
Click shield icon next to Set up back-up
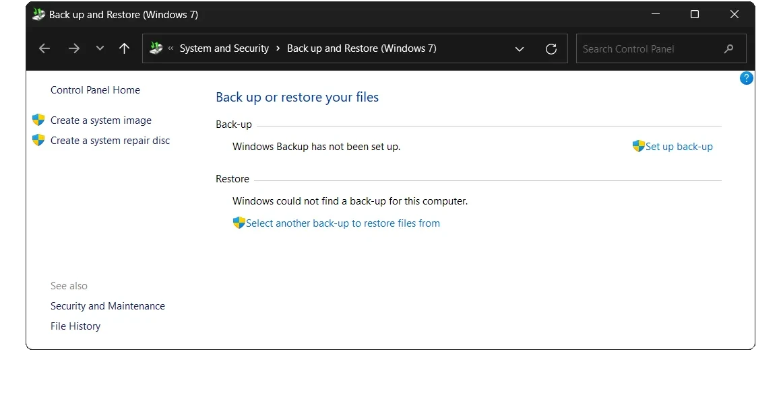coord(639,146)
